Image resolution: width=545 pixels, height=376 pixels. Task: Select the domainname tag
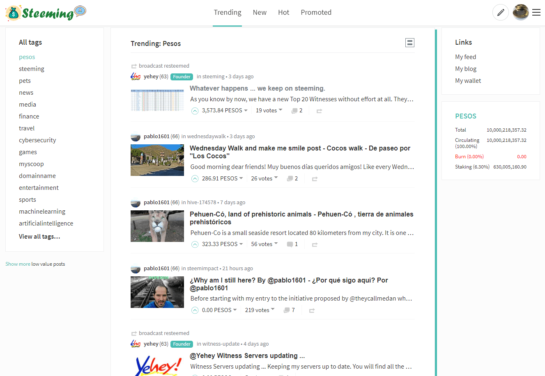(37, 176)
